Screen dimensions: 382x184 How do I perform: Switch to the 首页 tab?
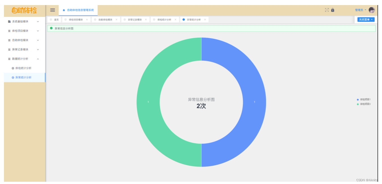(54, 20)
